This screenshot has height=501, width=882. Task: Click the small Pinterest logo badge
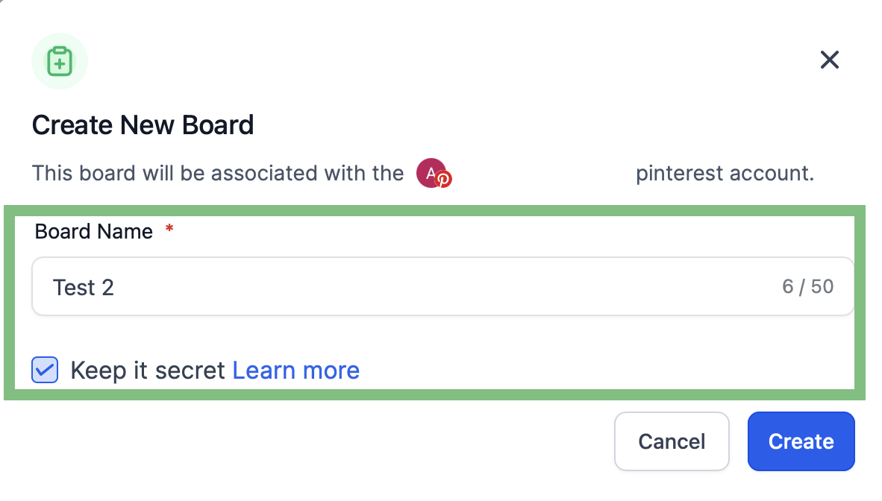443,180
